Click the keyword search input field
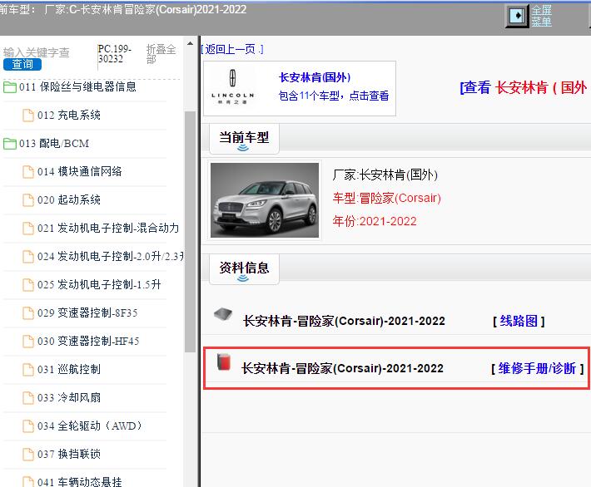 [x=47, y=52]
